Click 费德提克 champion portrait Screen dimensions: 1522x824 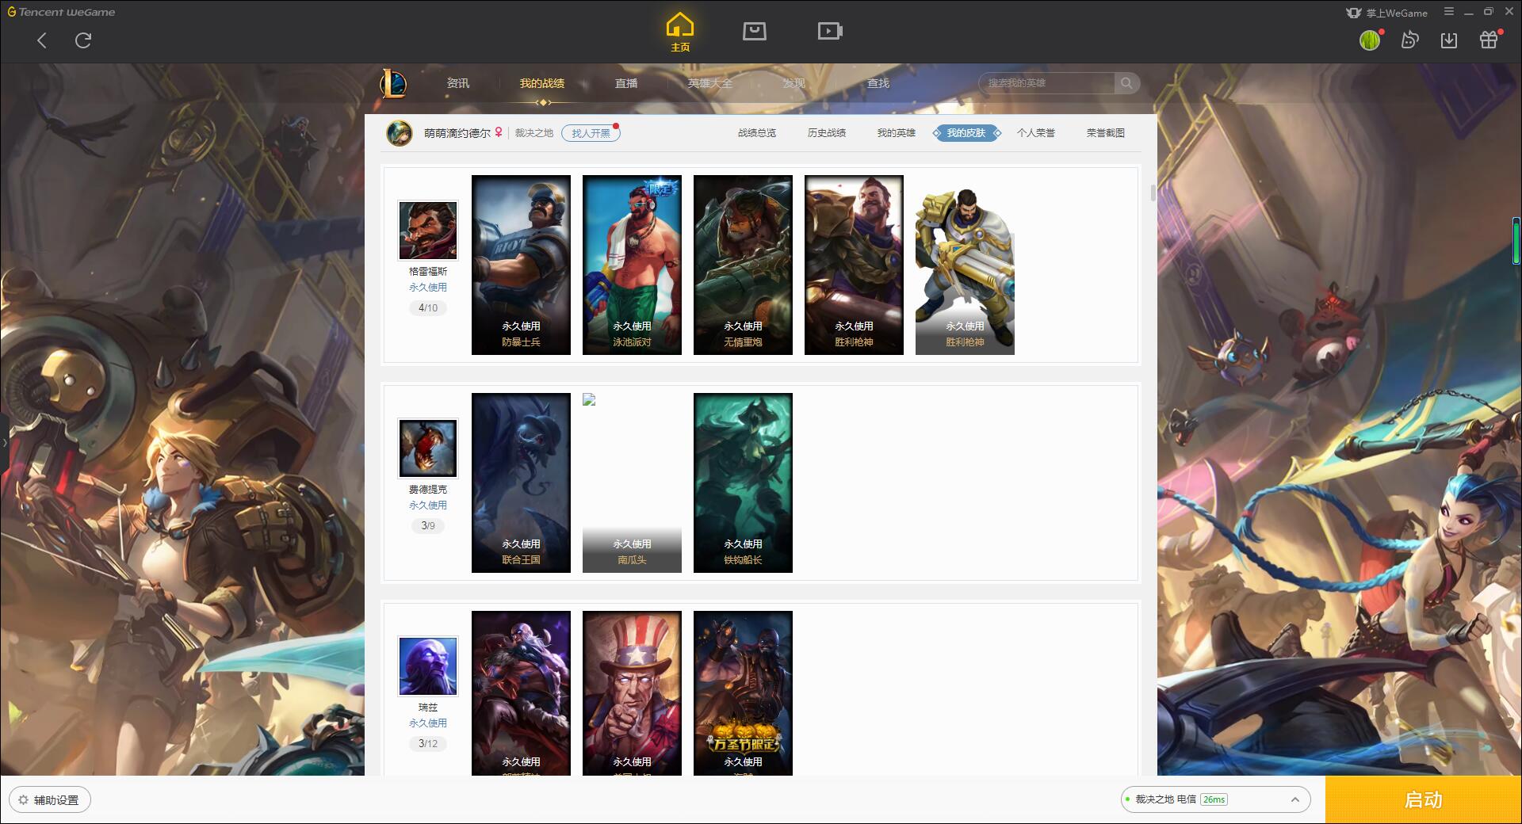(428, 448)
